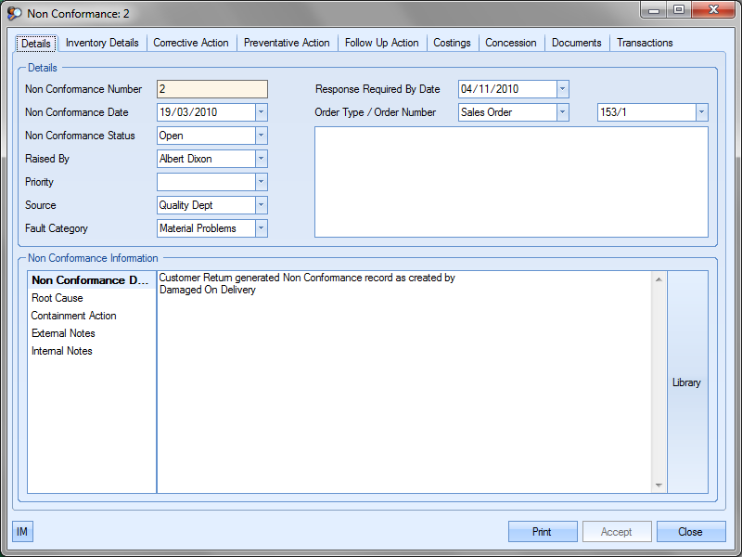Open the Raised By dropdown list
This screenshot has width=742, height=557.
261,159
